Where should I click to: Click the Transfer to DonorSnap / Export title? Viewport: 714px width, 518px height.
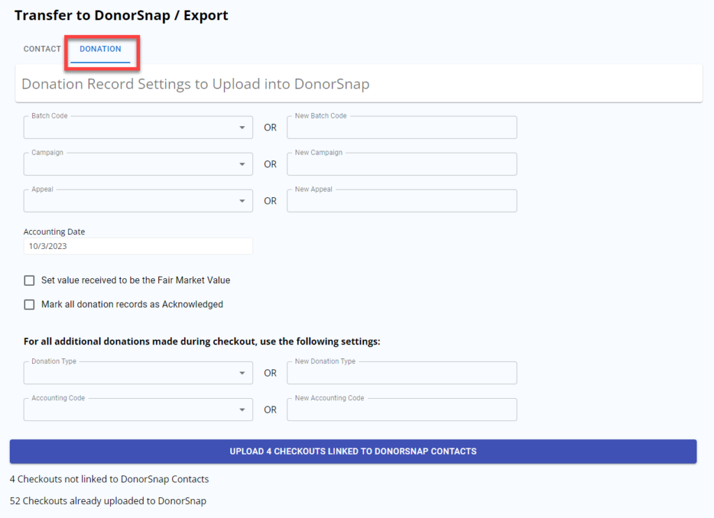[121, 15]
